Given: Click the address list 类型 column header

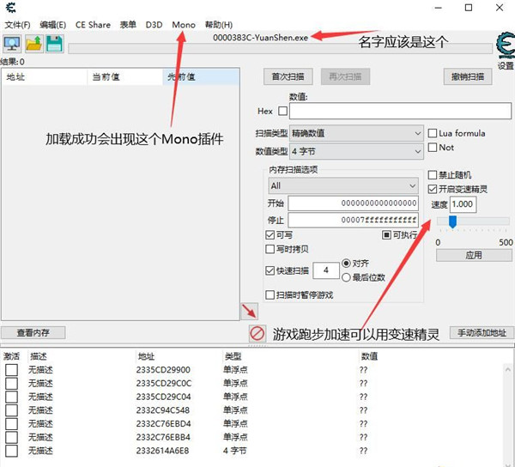Looking at the screenshot, I should point(233,356).
